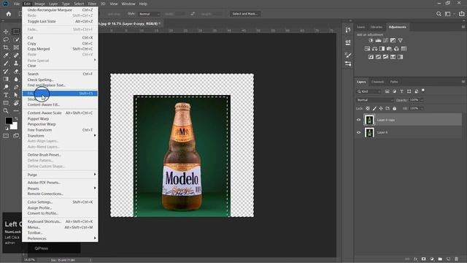The height and width of the screenshot is (263, 467).
Task: Open the layer filter Kind dropdown
Action: coord(368,91)
